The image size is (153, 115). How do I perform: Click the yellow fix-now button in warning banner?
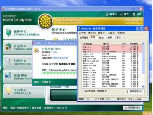pyautogui.click(x=133, y=21)
